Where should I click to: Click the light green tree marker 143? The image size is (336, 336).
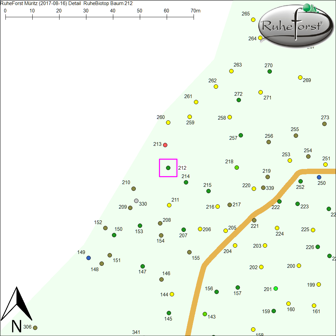click(x=205, y=314)
